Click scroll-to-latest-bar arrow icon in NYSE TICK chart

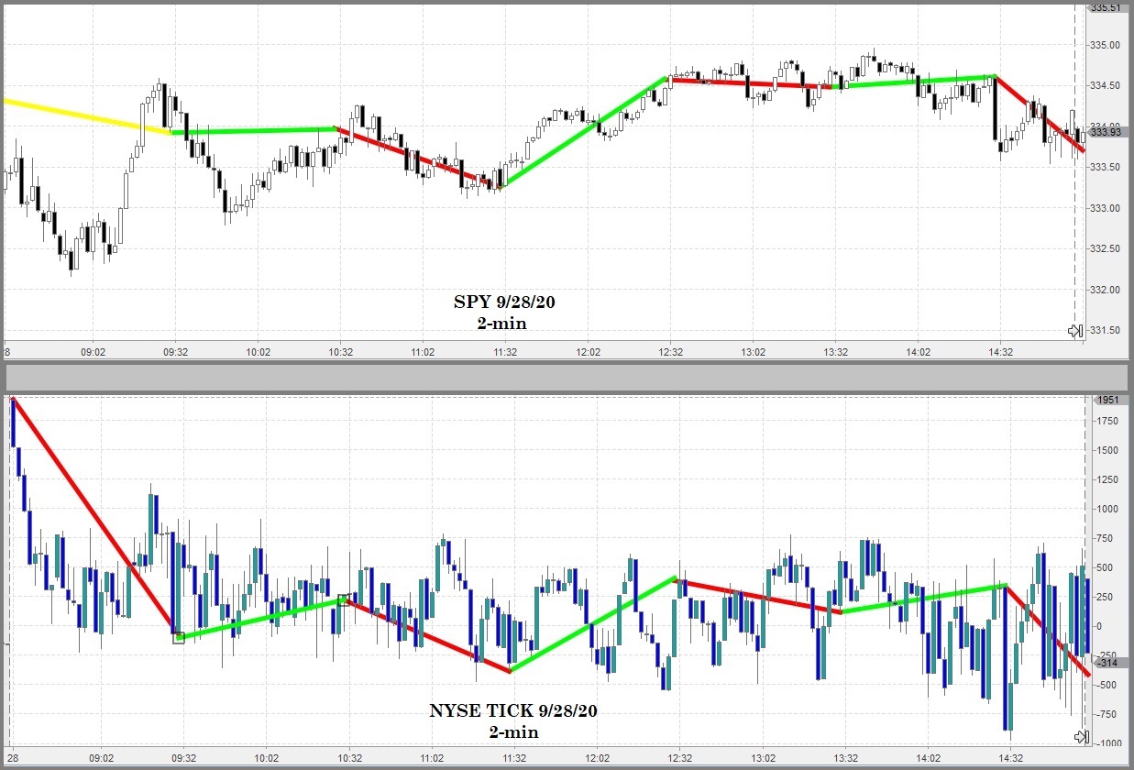click(1081, 737)
